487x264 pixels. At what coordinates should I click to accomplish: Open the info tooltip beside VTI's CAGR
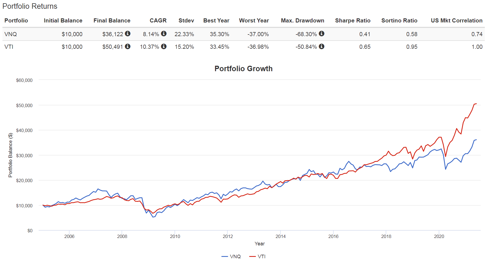tap(164, 47)
